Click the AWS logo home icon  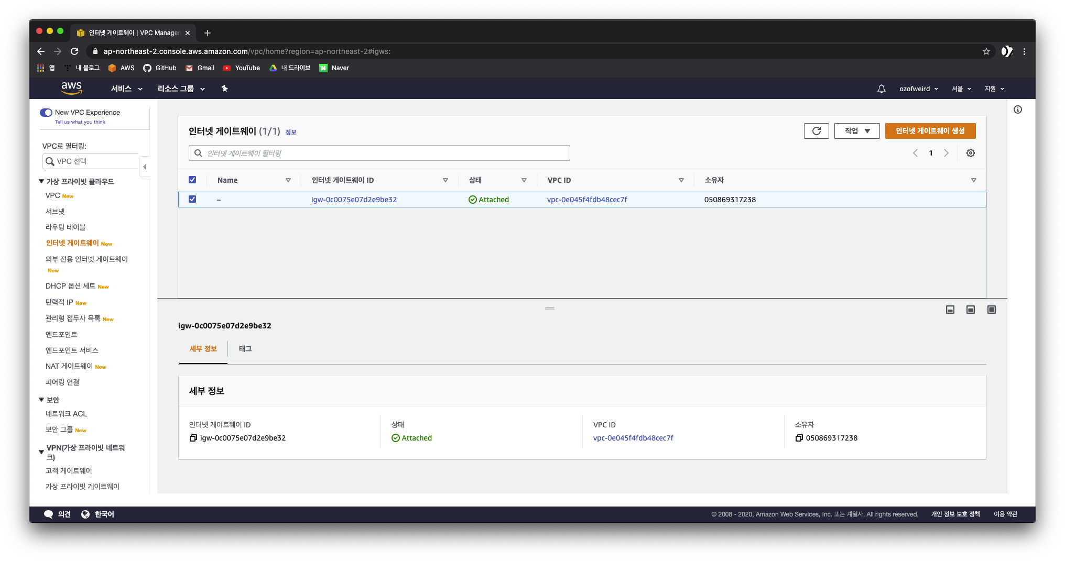point(71,88)
